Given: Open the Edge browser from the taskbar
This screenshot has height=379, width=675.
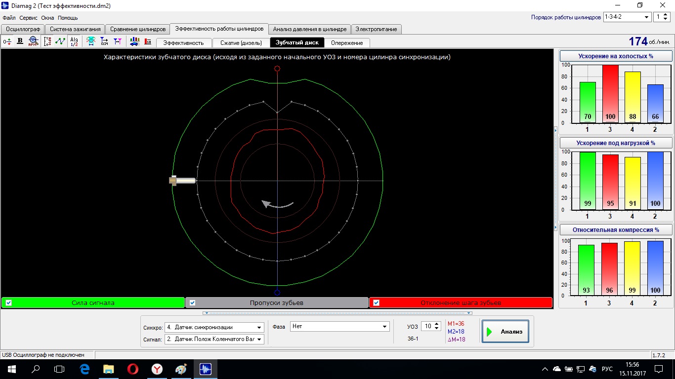Looking at the screenshot, I should 84,369.
